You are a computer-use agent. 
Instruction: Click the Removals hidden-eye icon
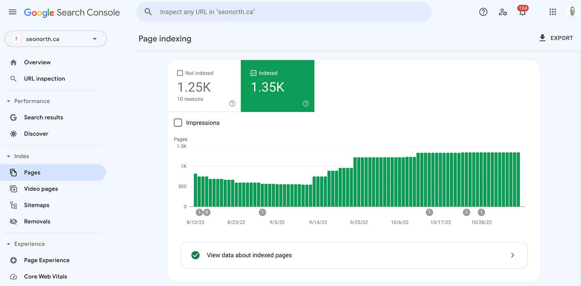pos(13,221)
